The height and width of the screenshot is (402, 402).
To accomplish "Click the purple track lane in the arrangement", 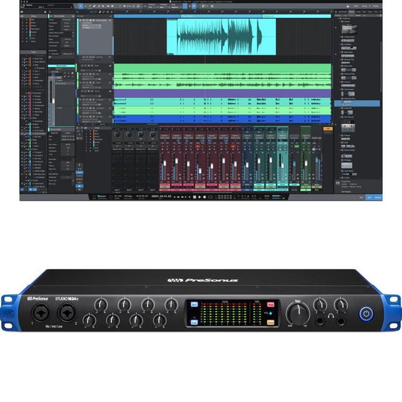I will tap(223, 93).
